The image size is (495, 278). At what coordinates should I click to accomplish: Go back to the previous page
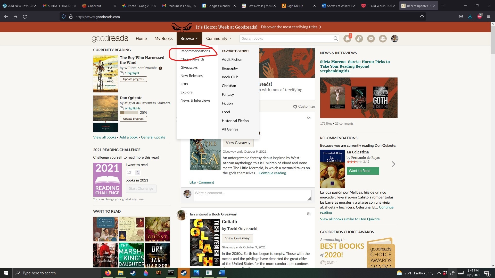(6, 17)
